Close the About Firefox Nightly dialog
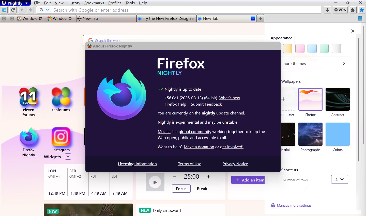Viewport: 366px width, 216px height. point(277,46)
